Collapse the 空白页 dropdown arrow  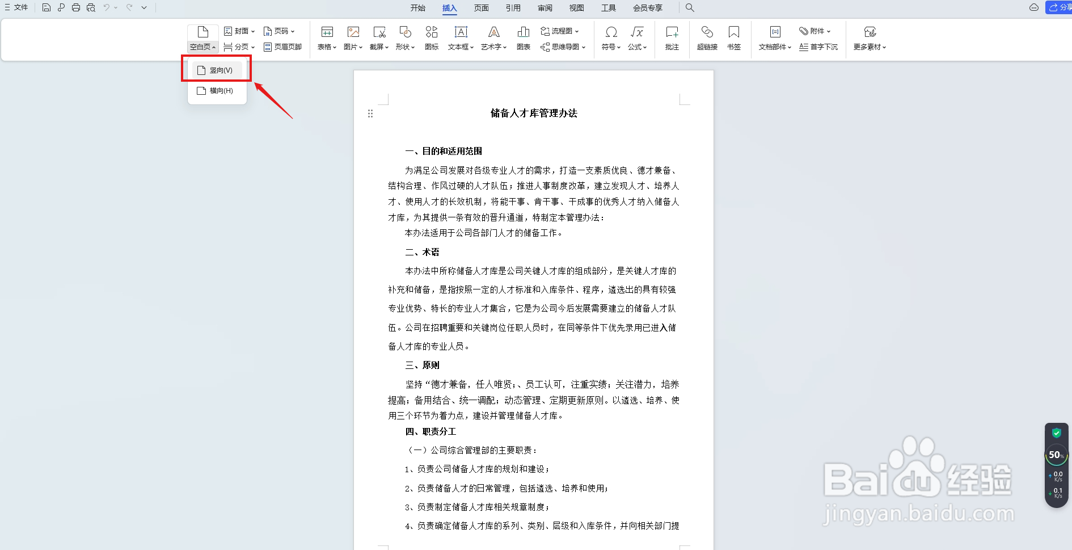[x=214, y=48]
